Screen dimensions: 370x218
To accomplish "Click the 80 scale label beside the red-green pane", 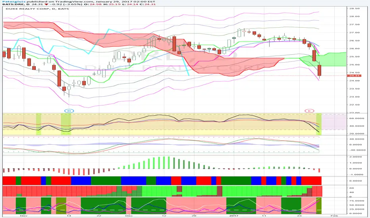I will coord(352,188).
